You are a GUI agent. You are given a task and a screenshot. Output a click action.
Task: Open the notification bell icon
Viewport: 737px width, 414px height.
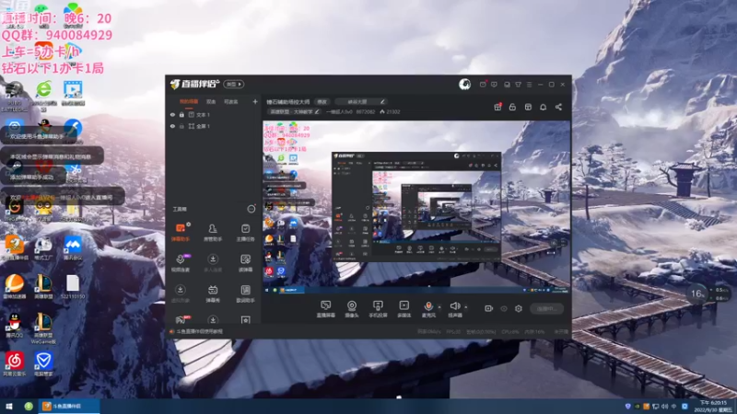click(543, 107)
